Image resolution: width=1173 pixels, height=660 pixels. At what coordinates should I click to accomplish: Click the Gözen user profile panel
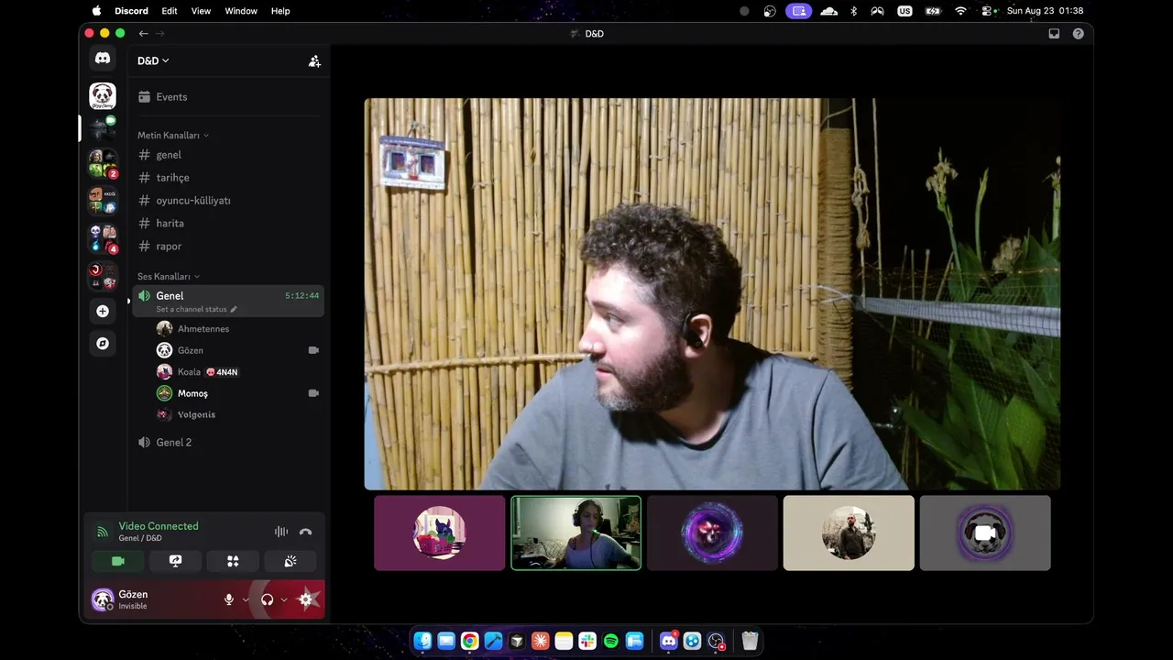point(154,599)
